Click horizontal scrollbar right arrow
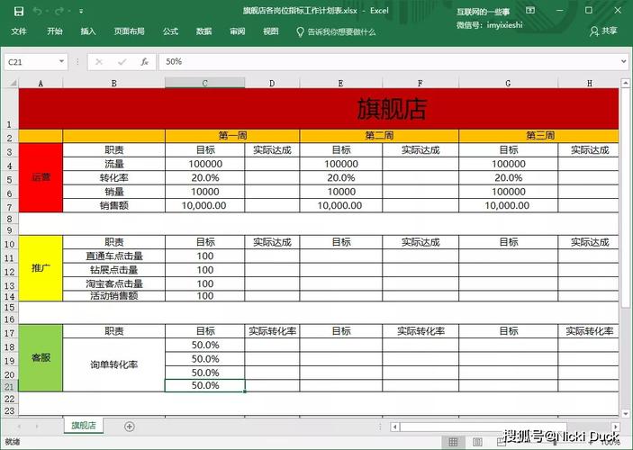The height and width of the screenshot is (450, 633). click(615, 427)
